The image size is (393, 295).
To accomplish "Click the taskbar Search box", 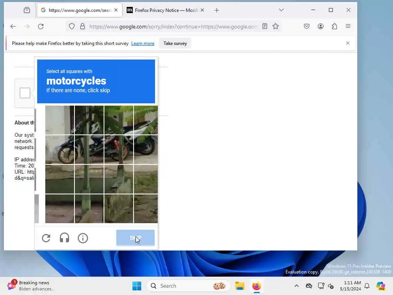I will 188,286.
